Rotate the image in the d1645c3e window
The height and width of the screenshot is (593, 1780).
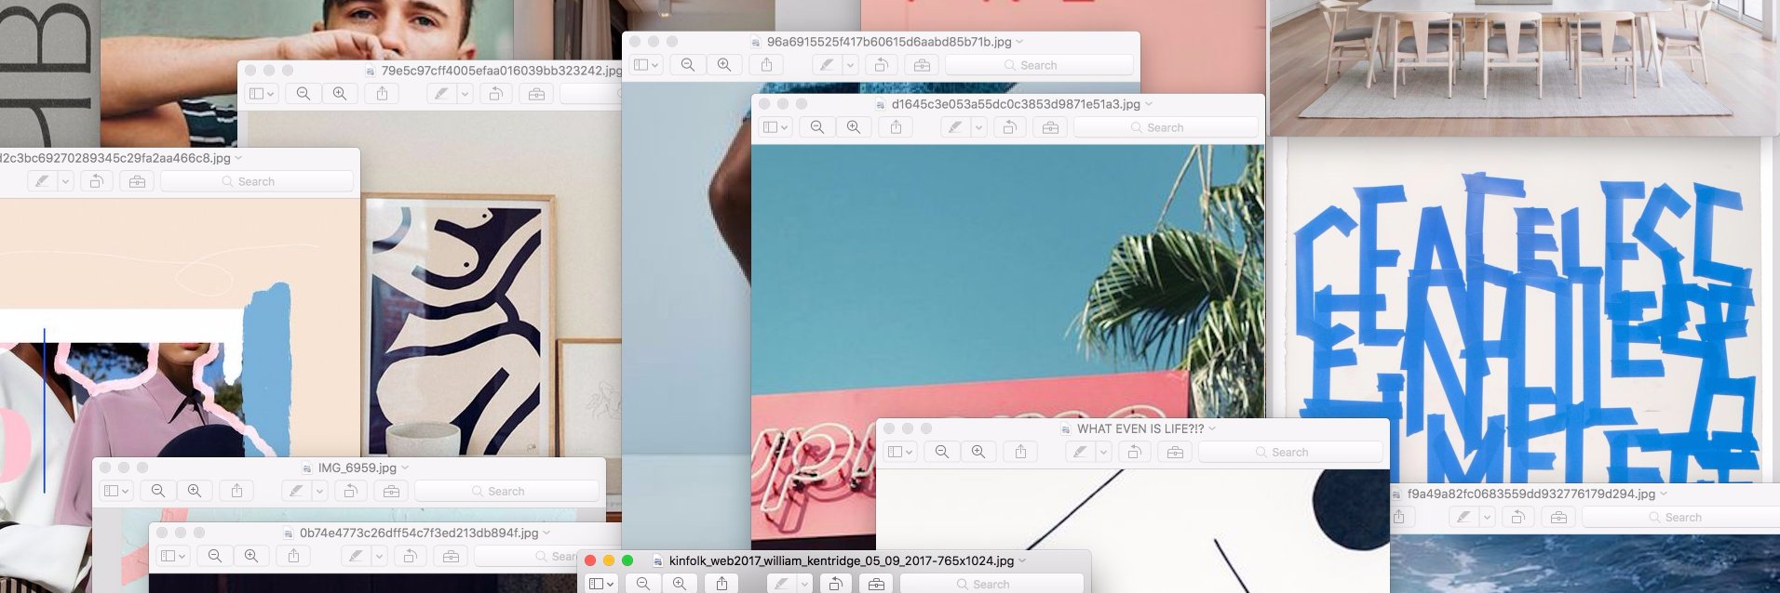1009,127
